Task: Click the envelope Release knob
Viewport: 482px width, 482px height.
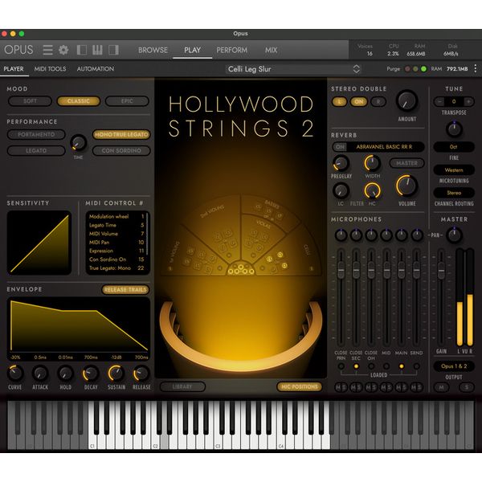Action: [x=141, y=374]
